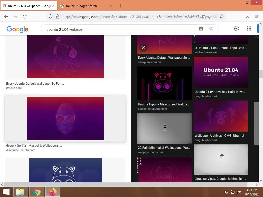Go back to the previous page
This screenshot has width=263, height=197.
[x=6, y=17]
